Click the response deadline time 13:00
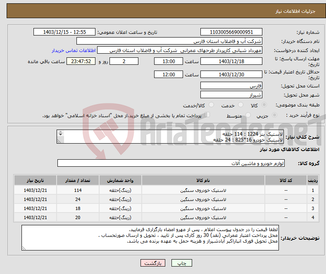This screenshot has height=274, width=326. click(169, 61)
